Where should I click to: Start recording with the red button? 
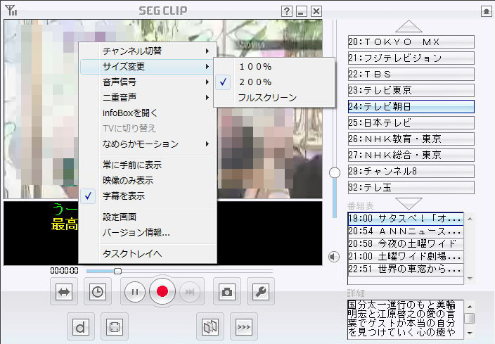click(162, 291)
